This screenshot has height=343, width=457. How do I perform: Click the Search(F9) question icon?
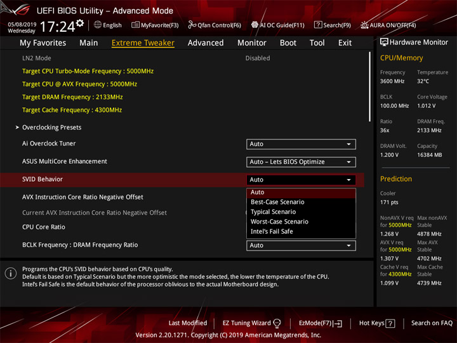pyautogui.click(x=318, y=25)
